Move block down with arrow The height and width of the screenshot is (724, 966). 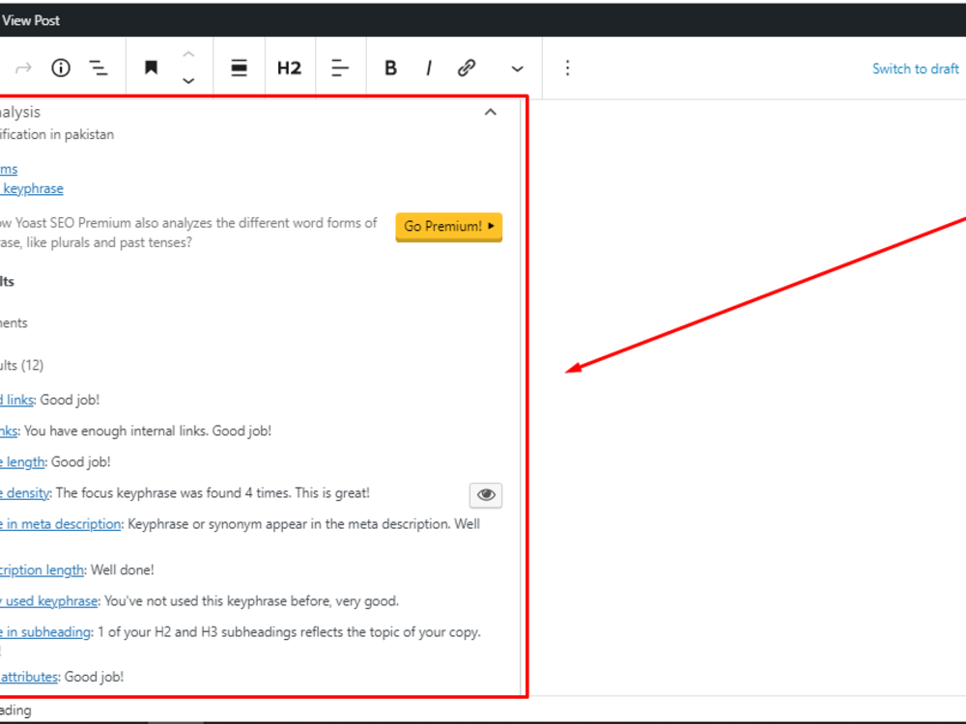coord(188,81)
